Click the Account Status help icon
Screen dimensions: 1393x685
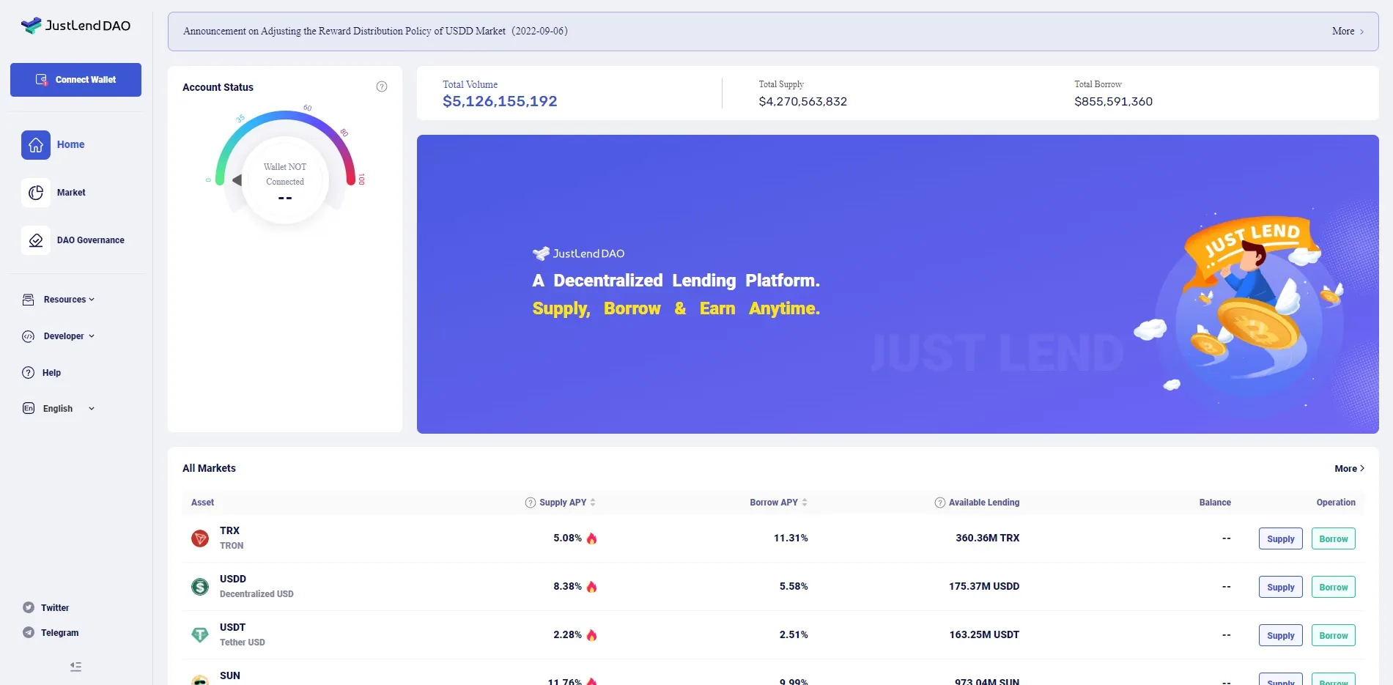click(x=382, y=86)
